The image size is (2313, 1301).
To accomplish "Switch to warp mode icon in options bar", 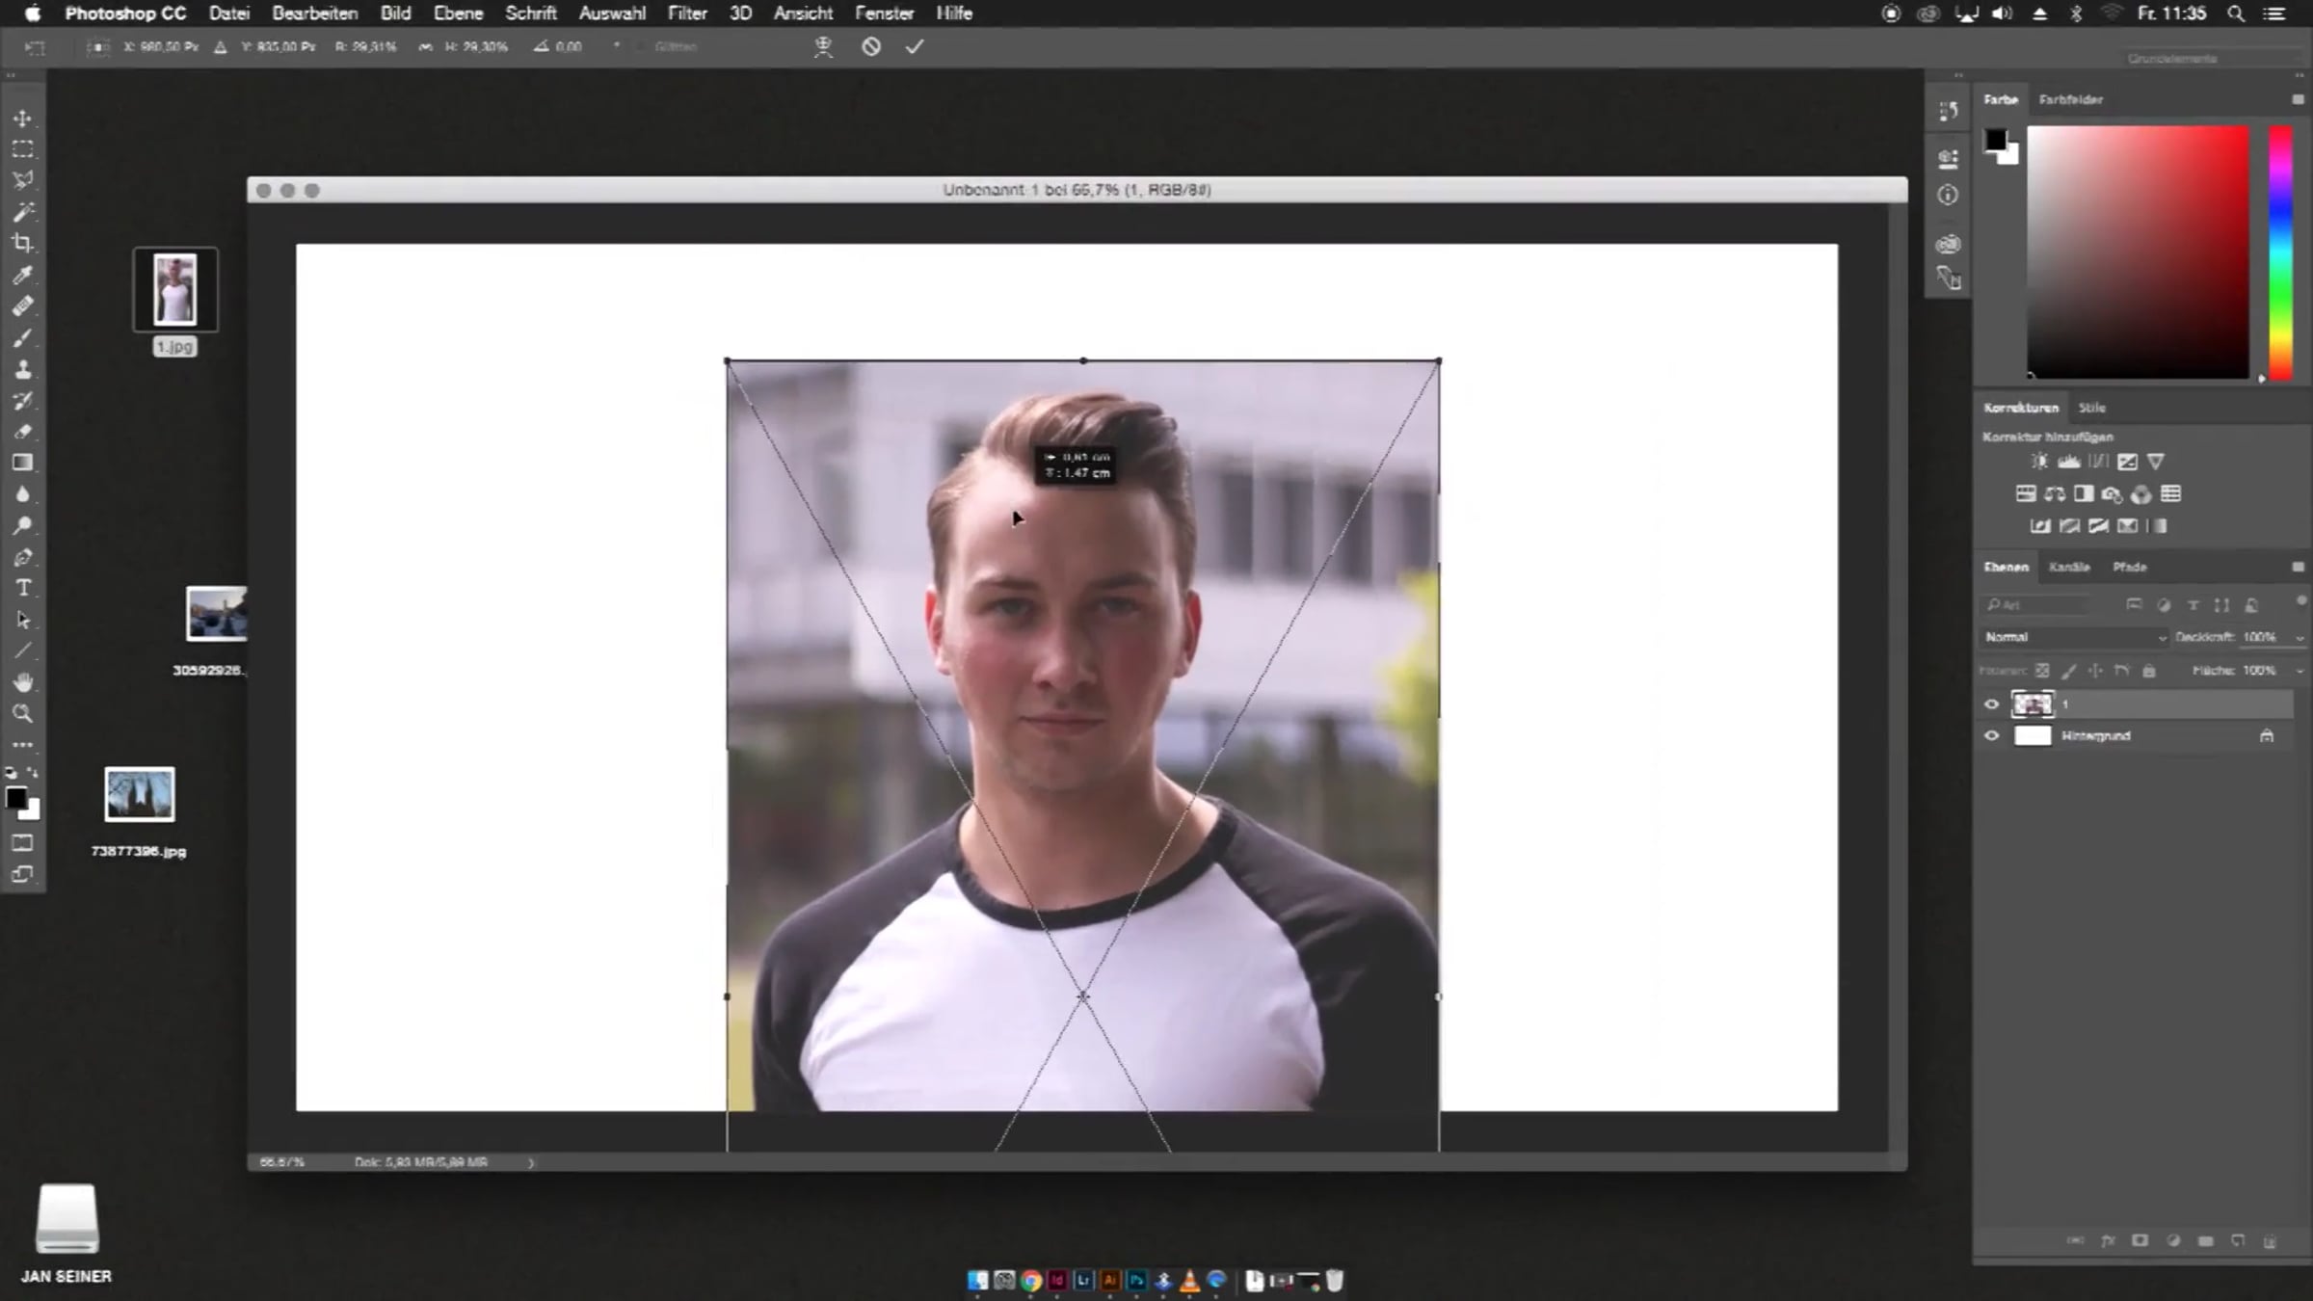I will click(823, 46).
